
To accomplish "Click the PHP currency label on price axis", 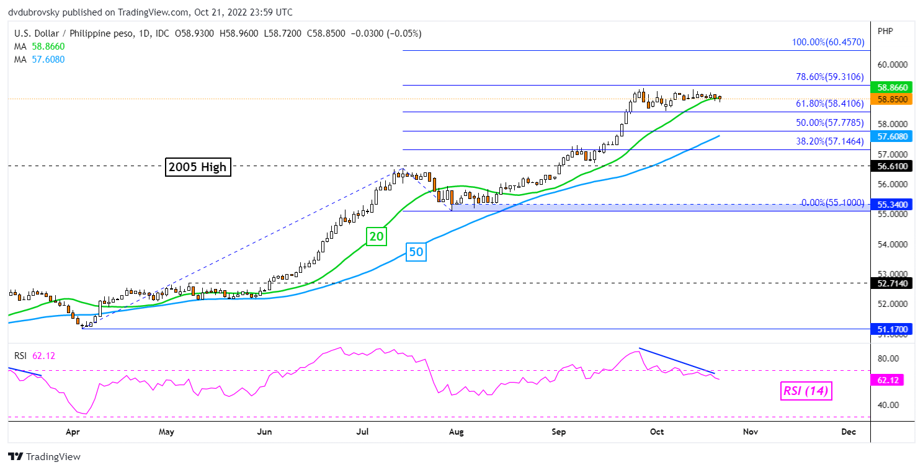I will (x=884, y=30).
